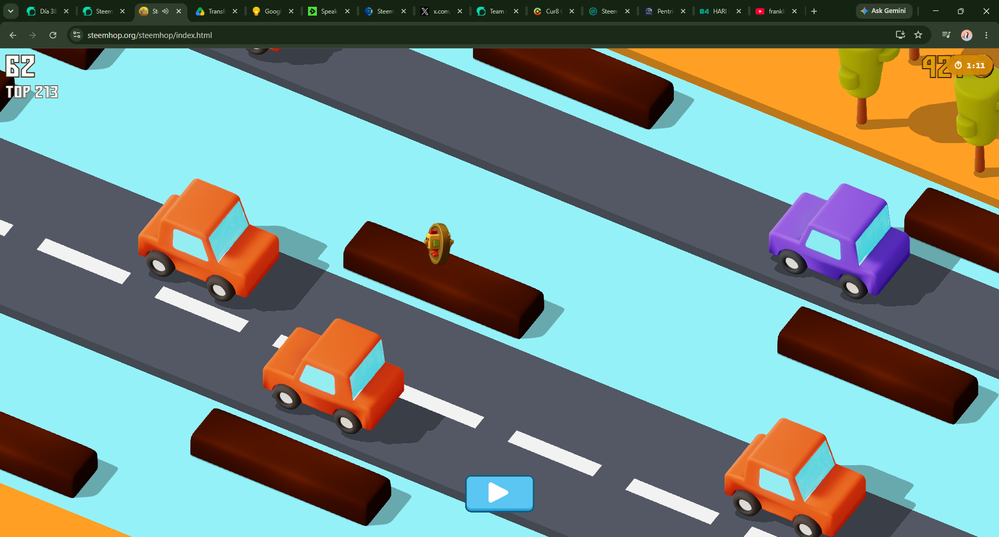Switch to the Día 38 tab

(x=48, y=11)
